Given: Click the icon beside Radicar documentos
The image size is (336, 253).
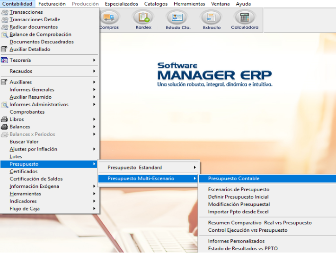Looking at the screenshot, I should (5, 27).
